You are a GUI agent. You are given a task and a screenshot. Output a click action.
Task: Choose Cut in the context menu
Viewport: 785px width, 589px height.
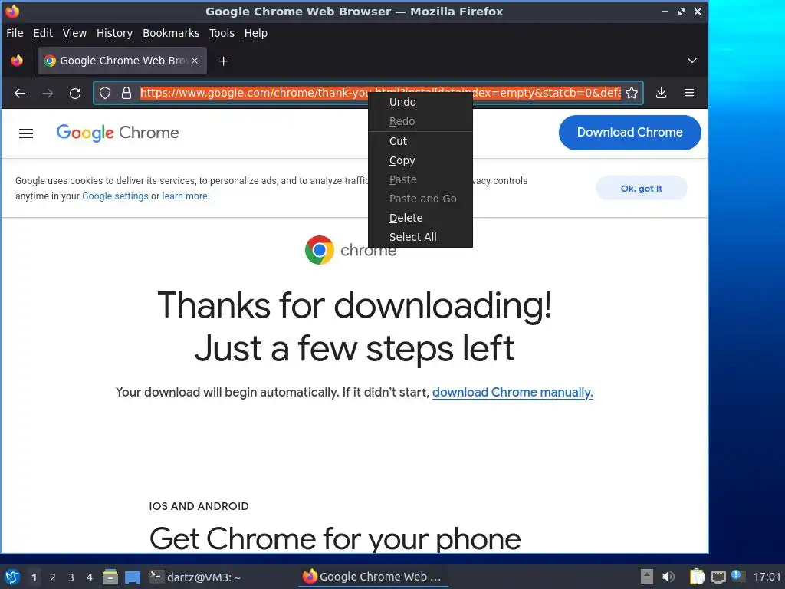421,141
